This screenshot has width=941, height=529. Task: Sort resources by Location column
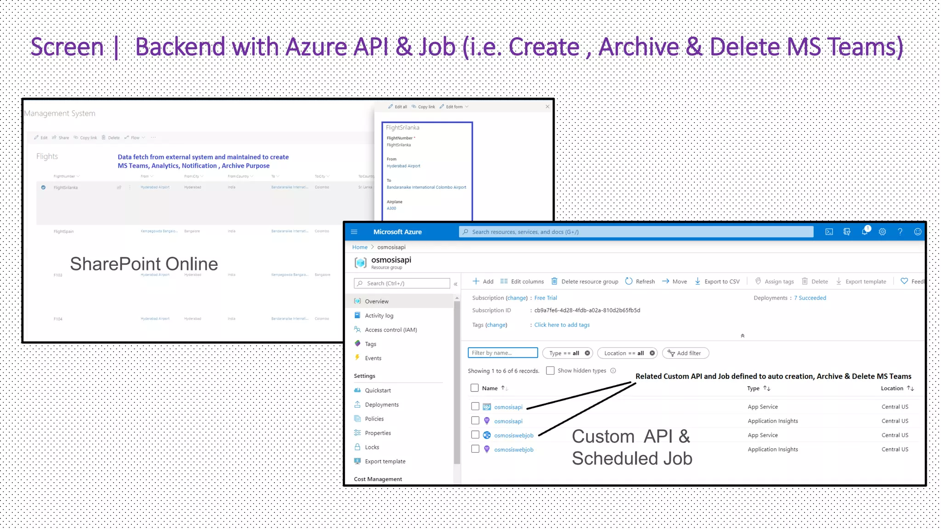(x=897, y=388)
